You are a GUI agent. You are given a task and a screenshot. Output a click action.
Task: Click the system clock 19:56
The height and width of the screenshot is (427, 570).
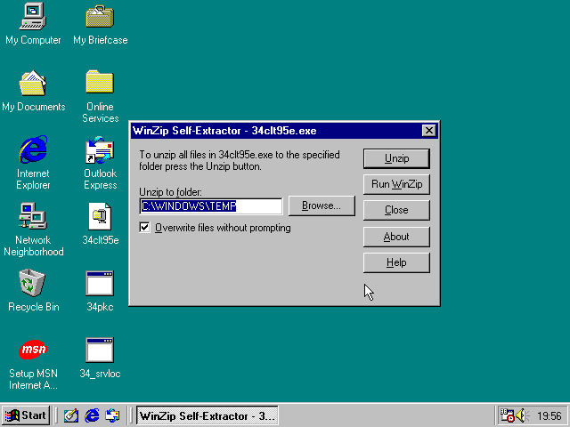click(x=550, y=415)
